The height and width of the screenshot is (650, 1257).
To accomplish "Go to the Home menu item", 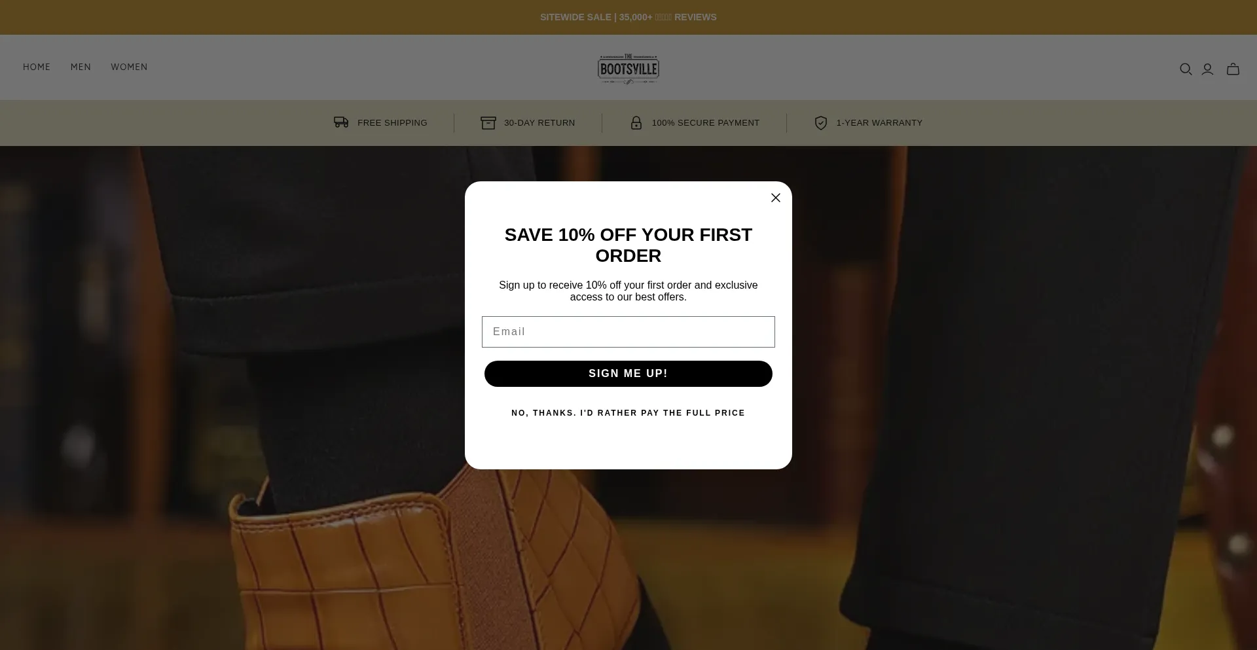I will (37, 67).
